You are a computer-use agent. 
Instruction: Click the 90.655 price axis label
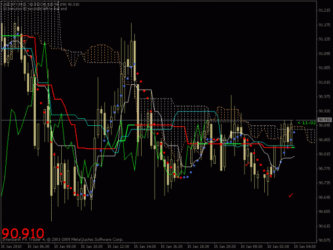pyautogui.click(x=324, y=212)
